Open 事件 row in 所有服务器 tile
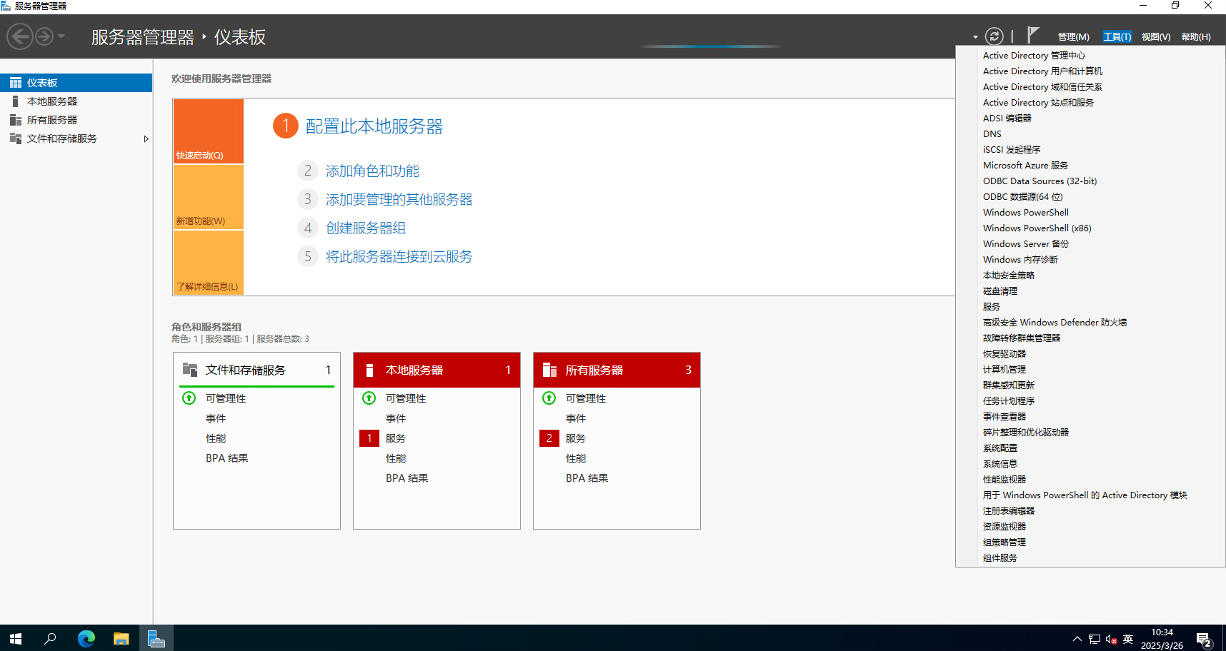1226x651 pixels. [x=576, y=418]
